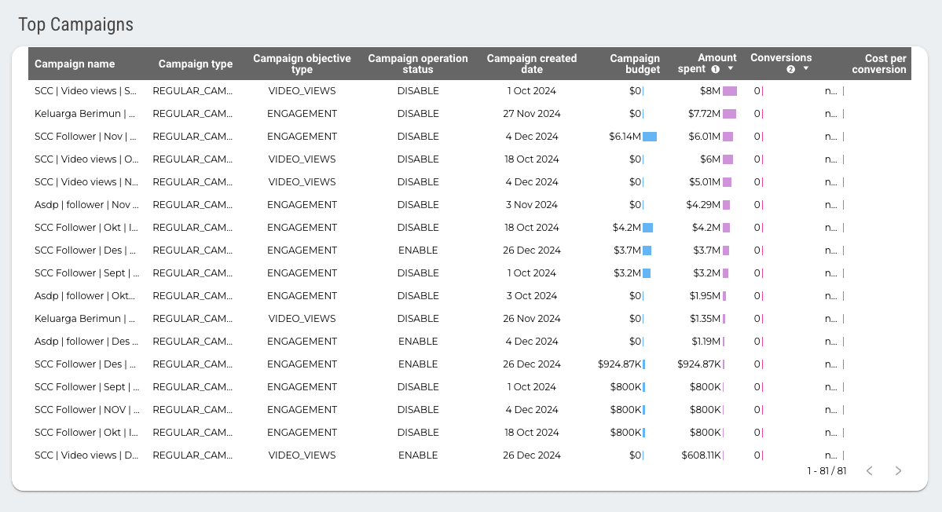Click the Campaign budget column header

pyautogui.click(x=635, y=64)
